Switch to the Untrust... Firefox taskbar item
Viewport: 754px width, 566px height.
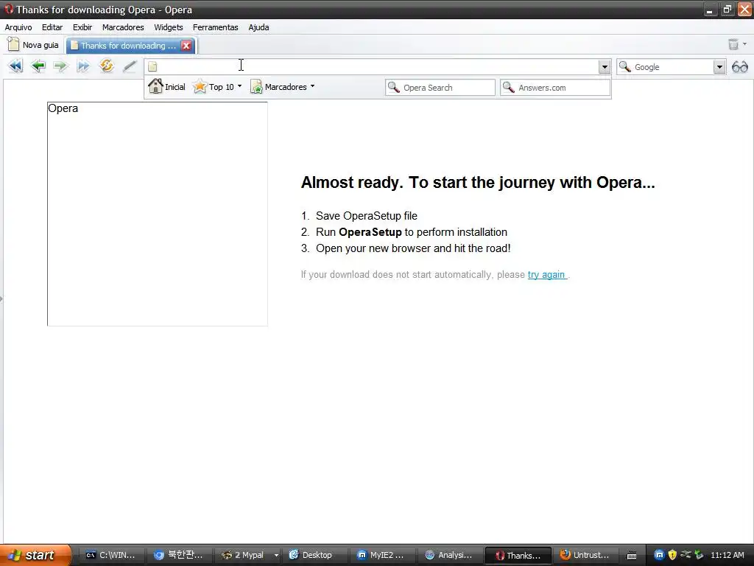pos(586,556)
